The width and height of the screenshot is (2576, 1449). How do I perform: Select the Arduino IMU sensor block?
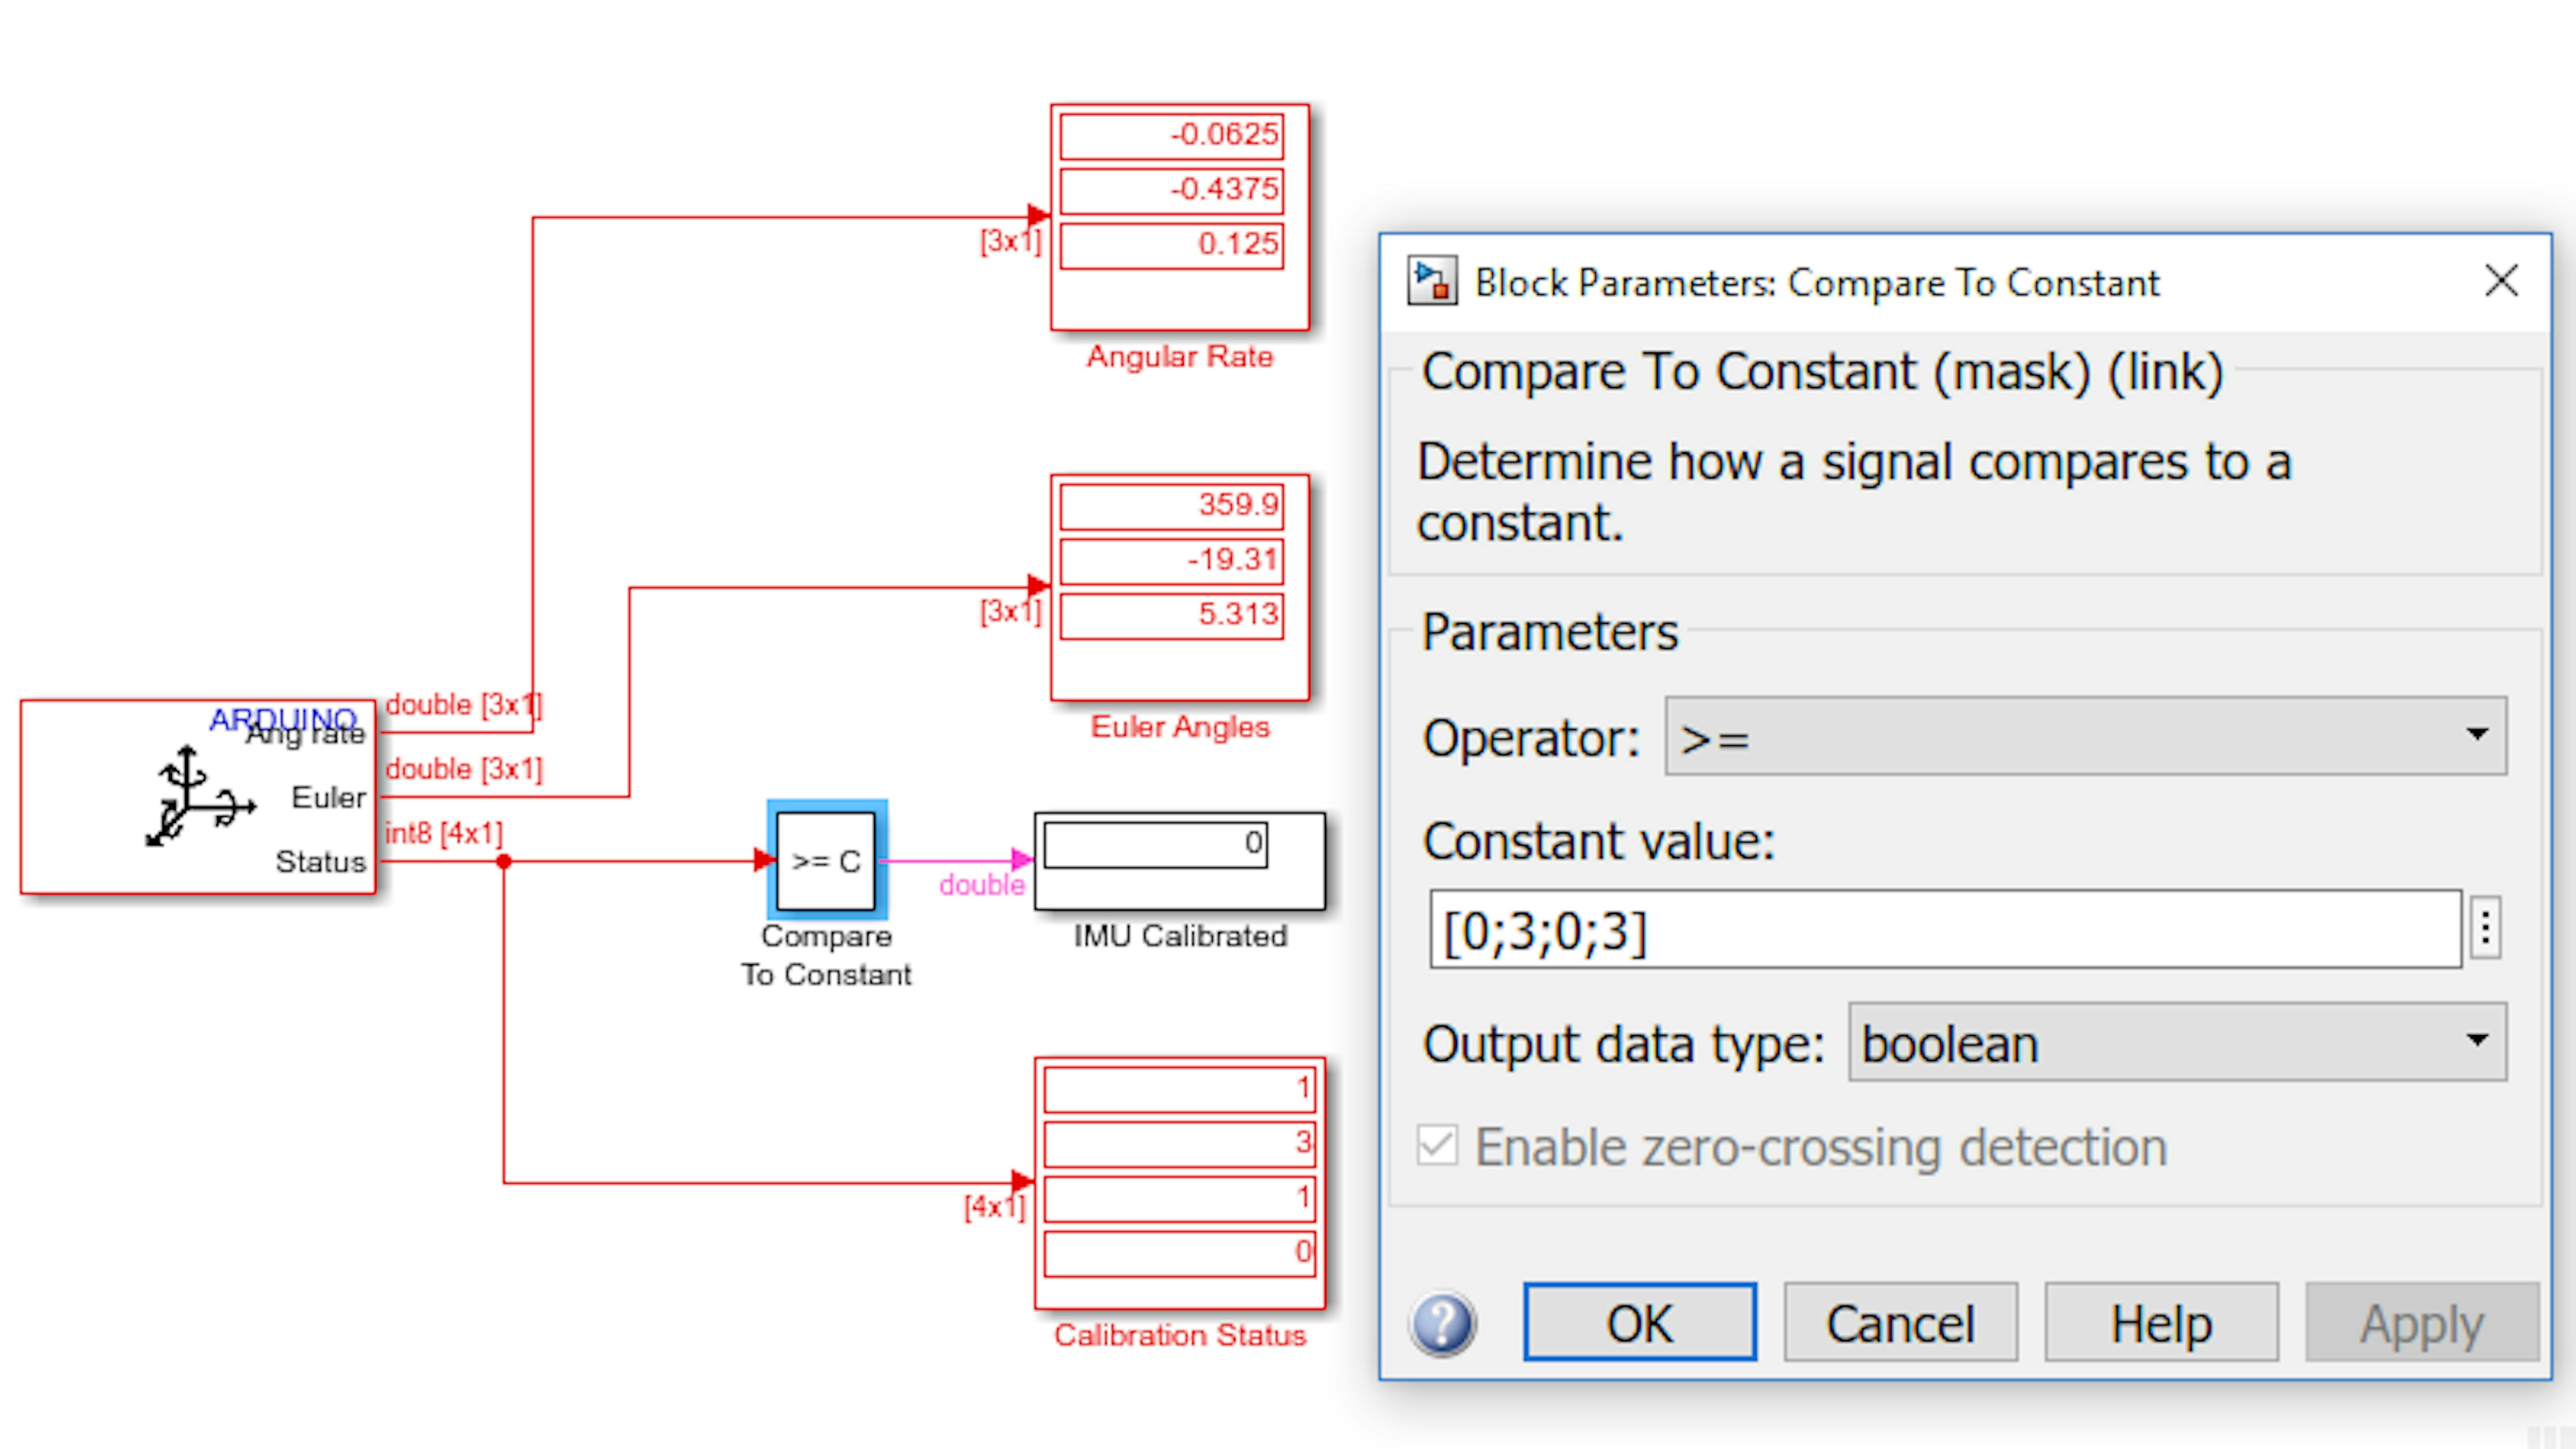click(198, 797)
